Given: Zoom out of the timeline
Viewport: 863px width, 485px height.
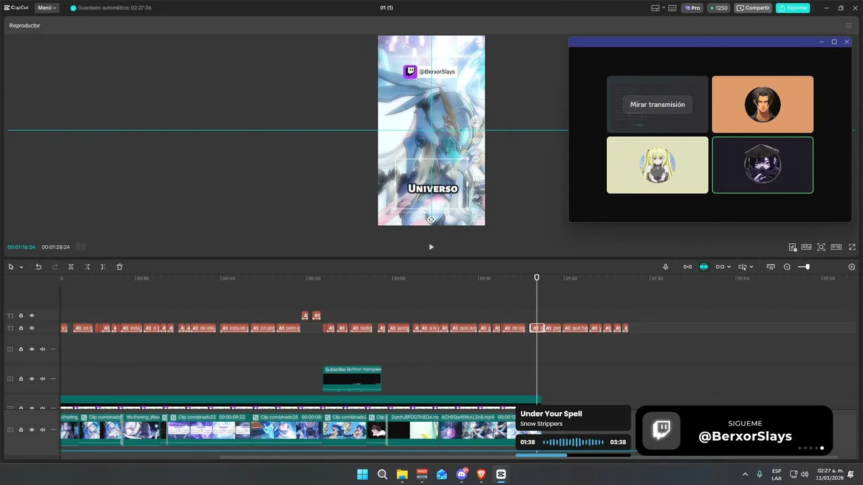Looking at the screenshot, I should click(787, 267).
